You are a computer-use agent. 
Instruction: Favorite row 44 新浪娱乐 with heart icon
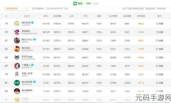(157, 32)
